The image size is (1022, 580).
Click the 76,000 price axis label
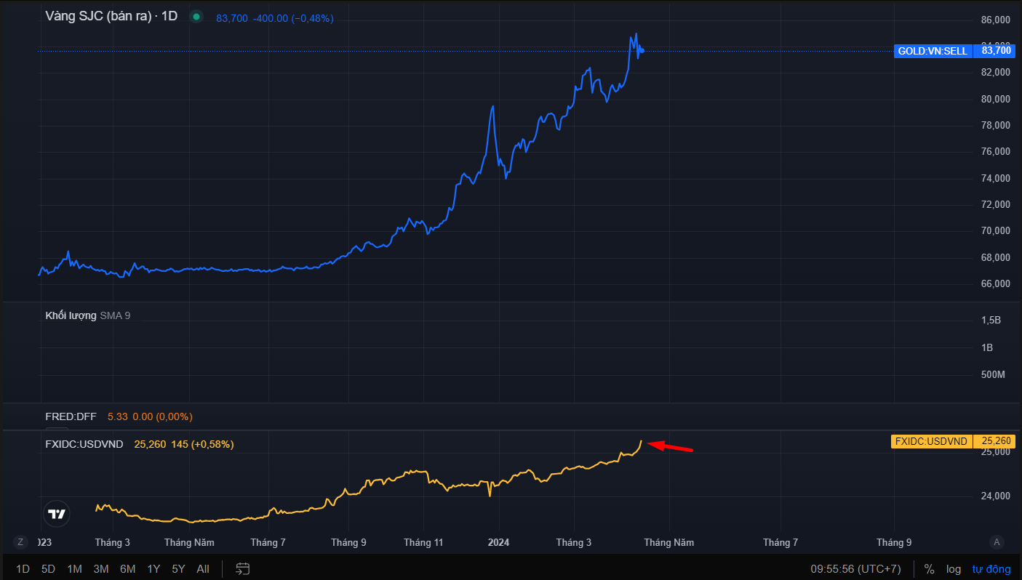click(x=996, y=151)
